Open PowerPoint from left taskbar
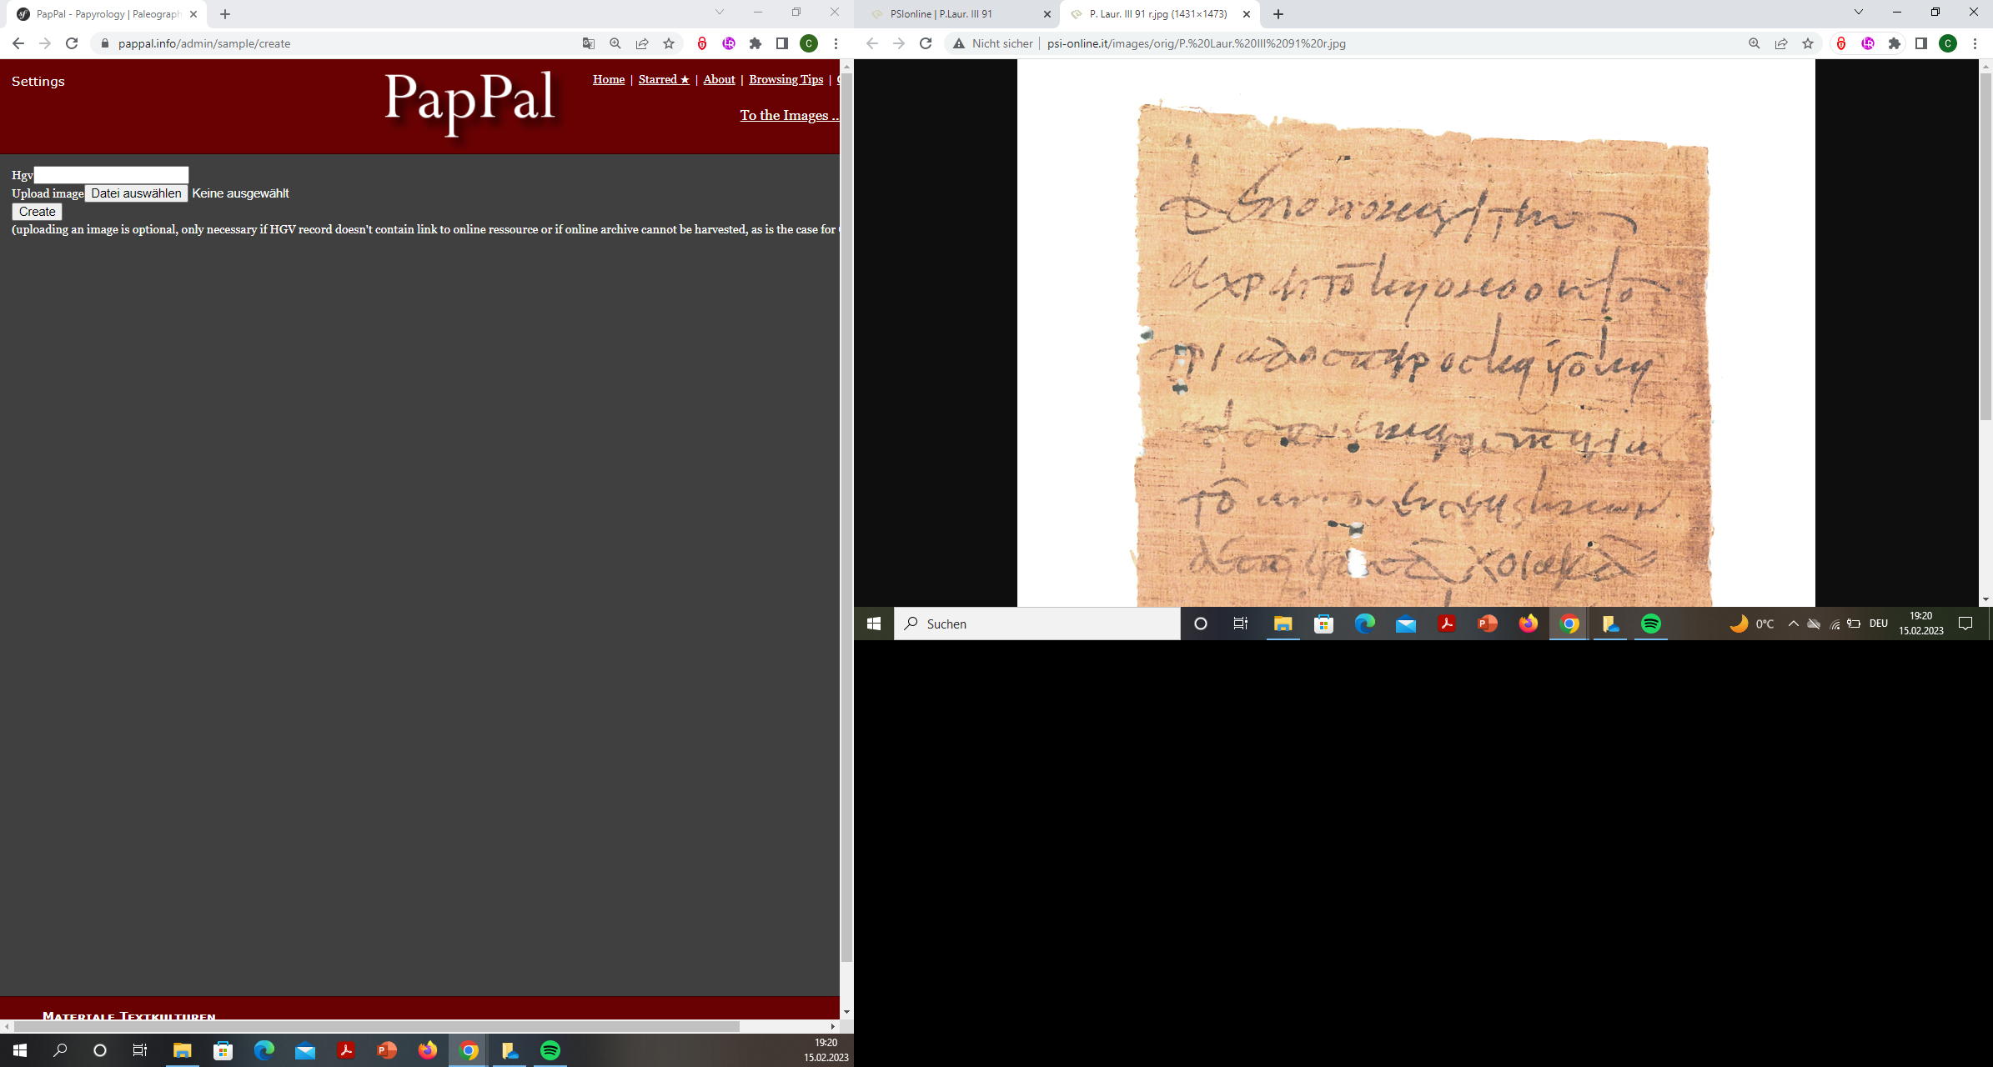Image resolution: width=1993 pixels, height=1067 pixels. 387,1050
